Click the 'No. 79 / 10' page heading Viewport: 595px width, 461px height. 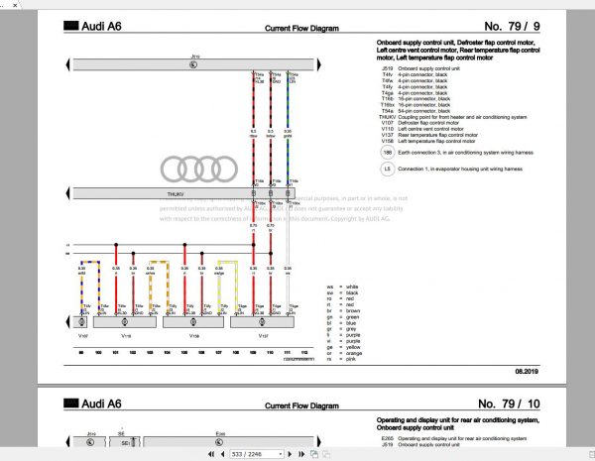[x=509, y=403]
